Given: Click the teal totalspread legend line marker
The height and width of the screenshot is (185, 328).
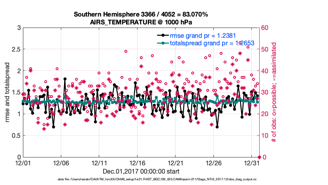Looking at the screenshot, I should pos(160,43).
